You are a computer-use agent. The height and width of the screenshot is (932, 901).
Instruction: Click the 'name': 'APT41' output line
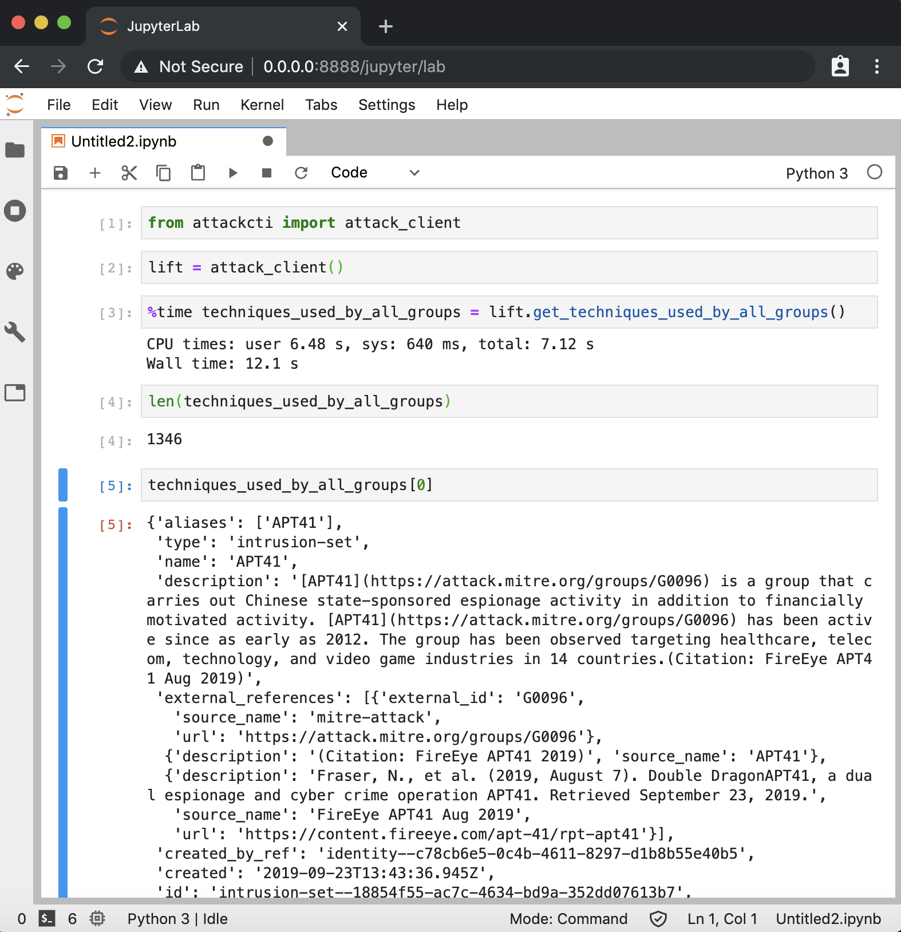point(227,562)
